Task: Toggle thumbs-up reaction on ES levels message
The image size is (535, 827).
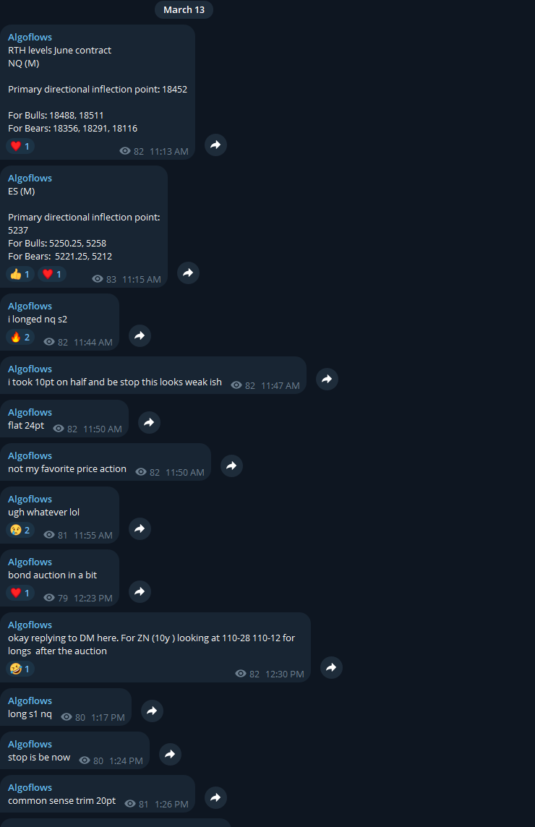Action: tap(20, 274)
